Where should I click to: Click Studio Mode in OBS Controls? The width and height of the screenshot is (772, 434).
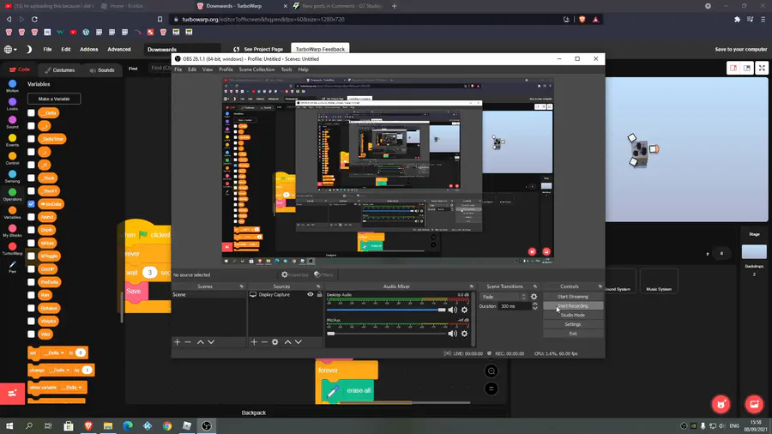coord(573,315)
